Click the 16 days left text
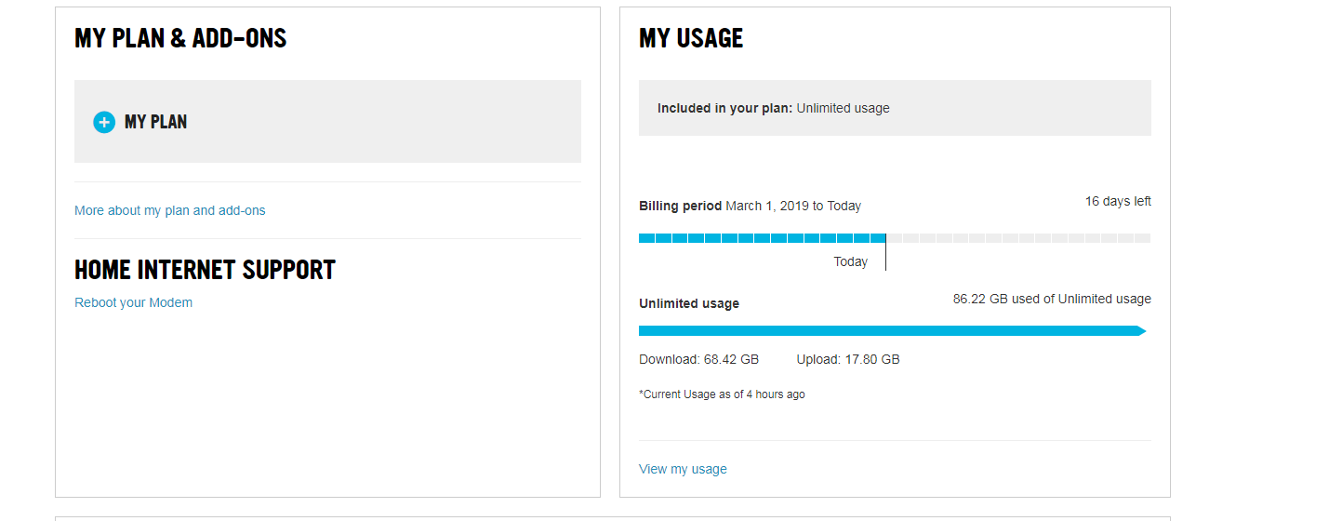This screenshot has height=521, width=1342. point(1118,201)
